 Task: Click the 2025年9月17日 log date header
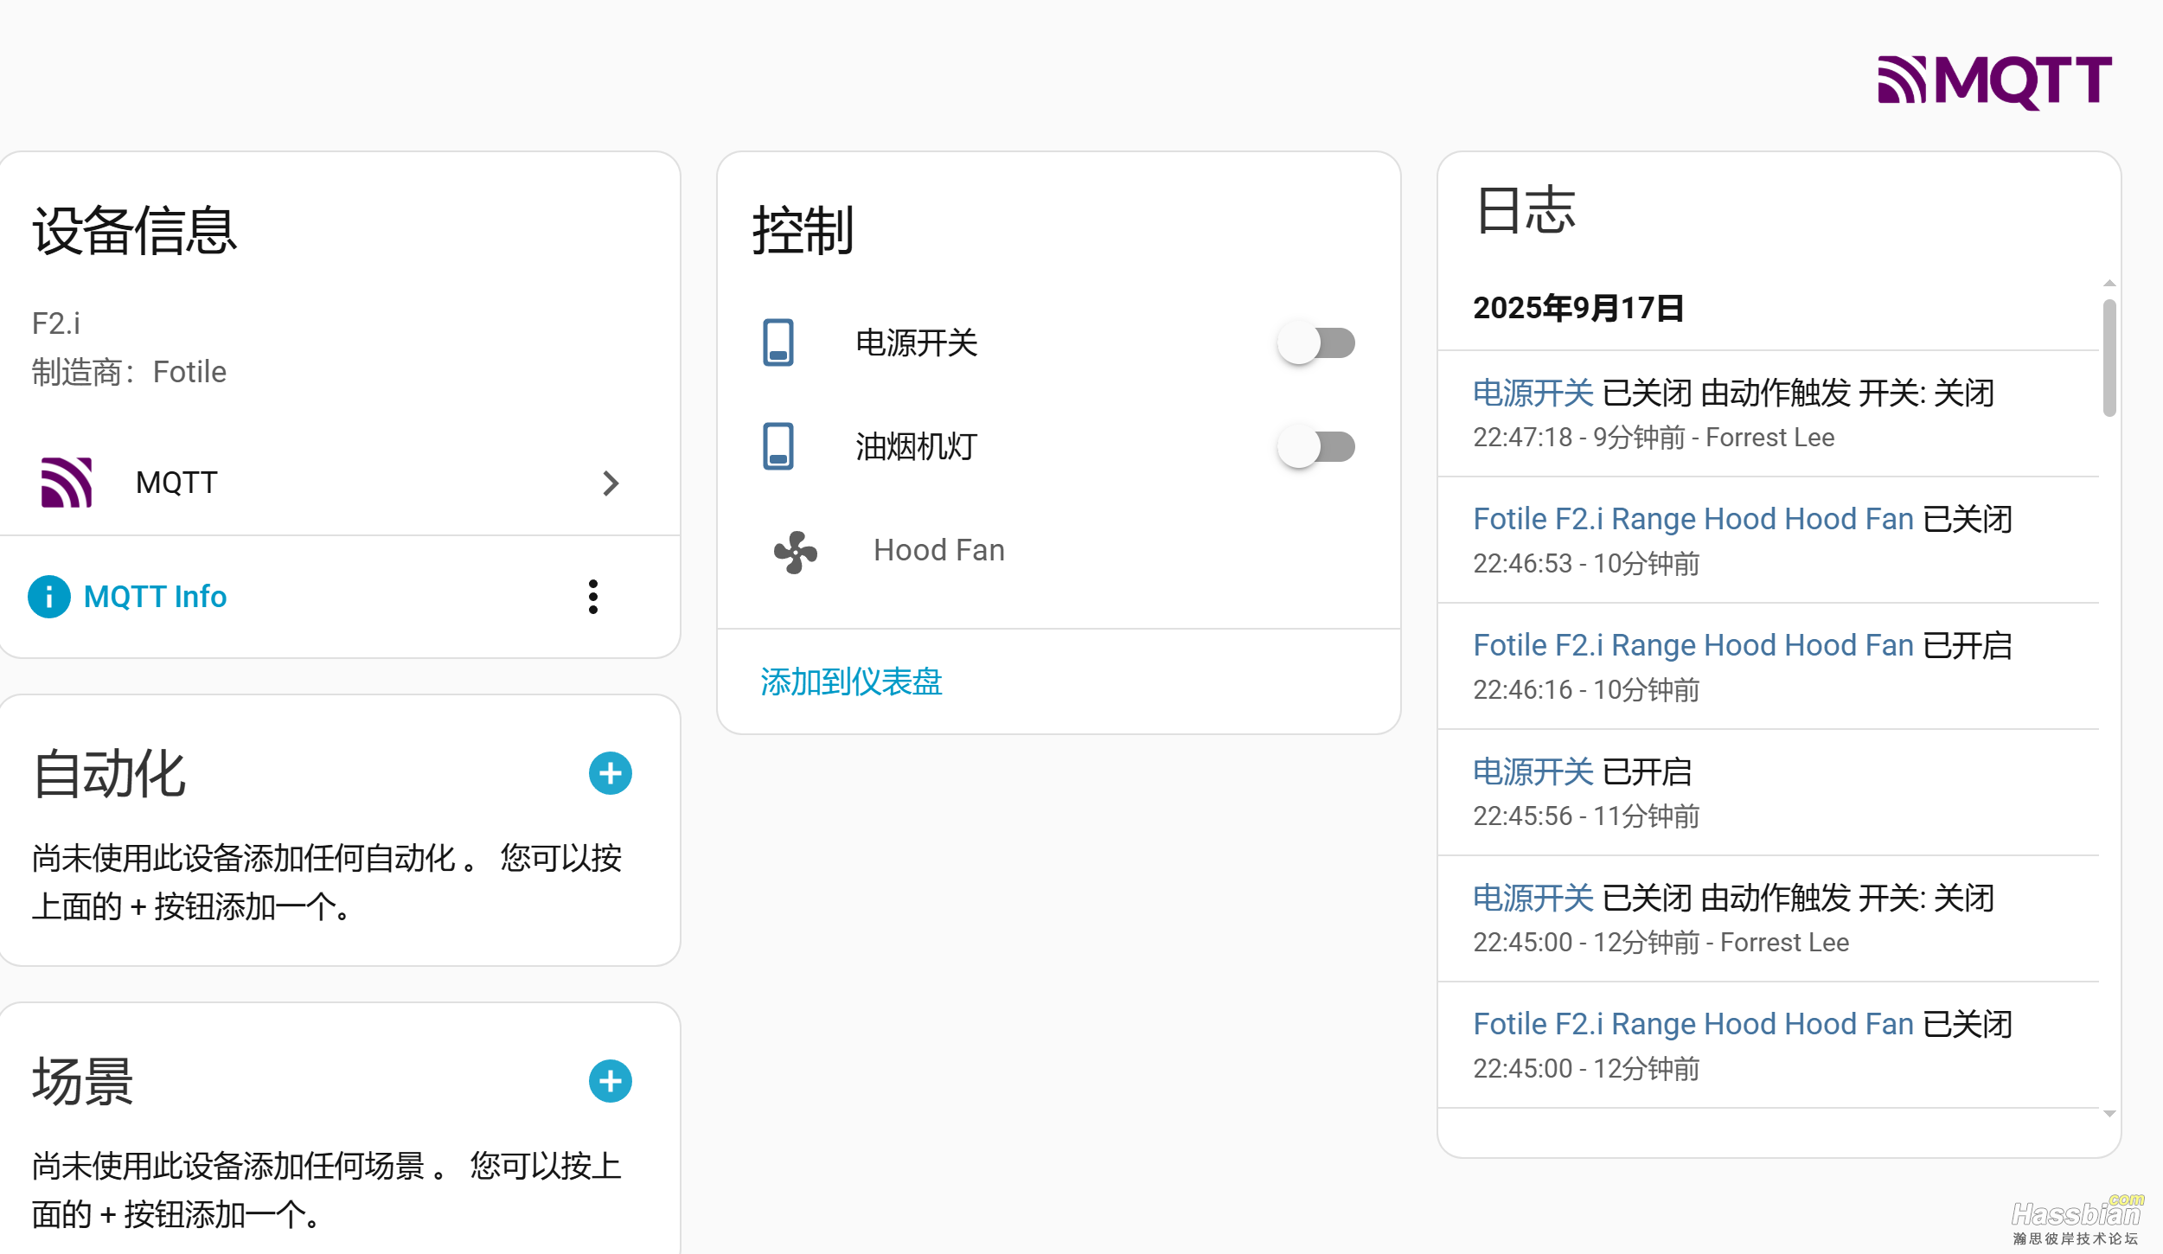click(1578, 309)
